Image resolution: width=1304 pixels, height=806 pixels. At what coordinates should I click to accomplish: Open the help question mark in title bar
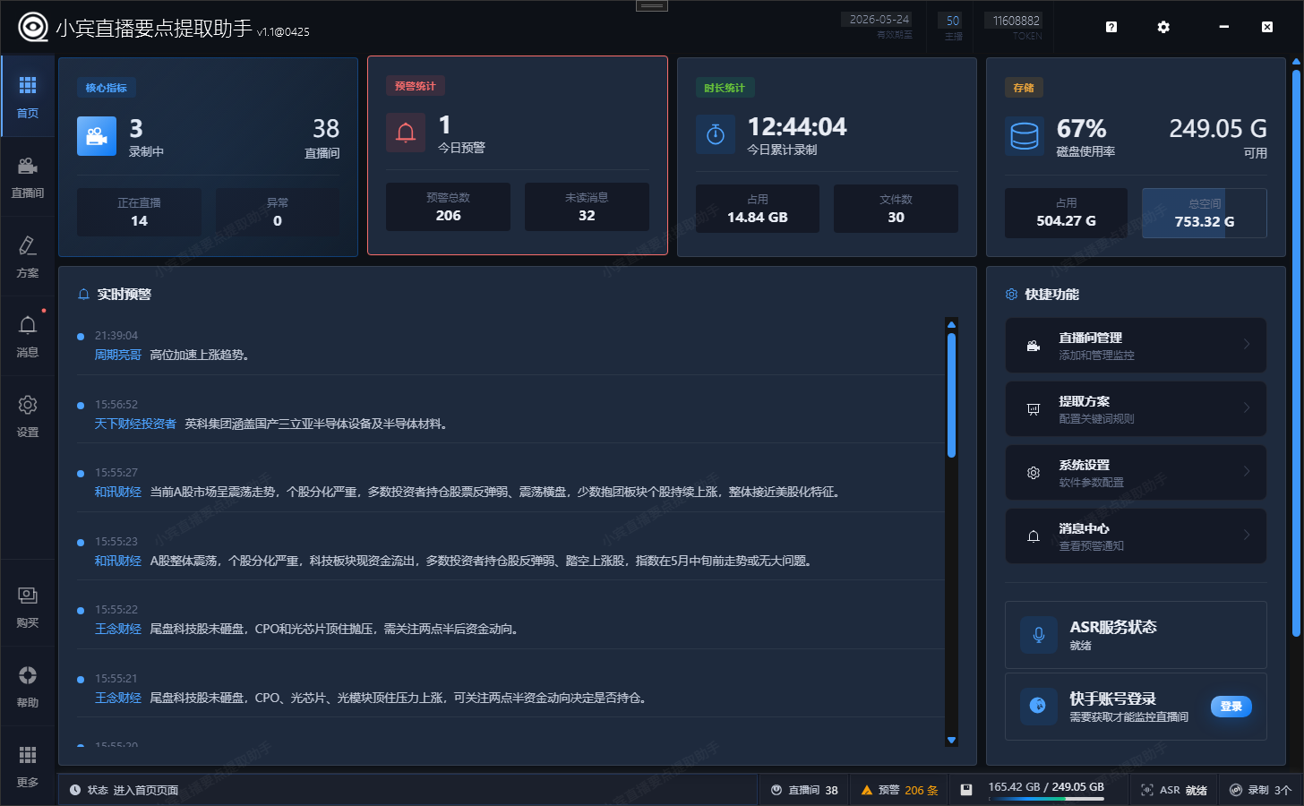[1111, 27]
